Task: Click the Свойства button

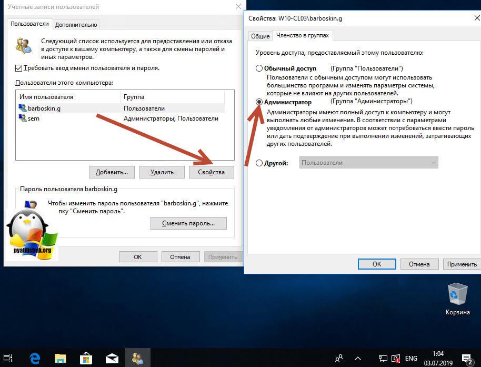Action: [212, 172]
